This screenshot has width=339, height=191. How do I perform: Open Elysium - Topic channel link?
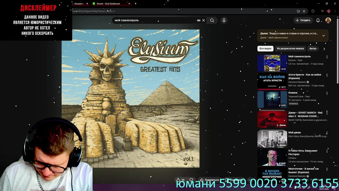tap(295, 60)
